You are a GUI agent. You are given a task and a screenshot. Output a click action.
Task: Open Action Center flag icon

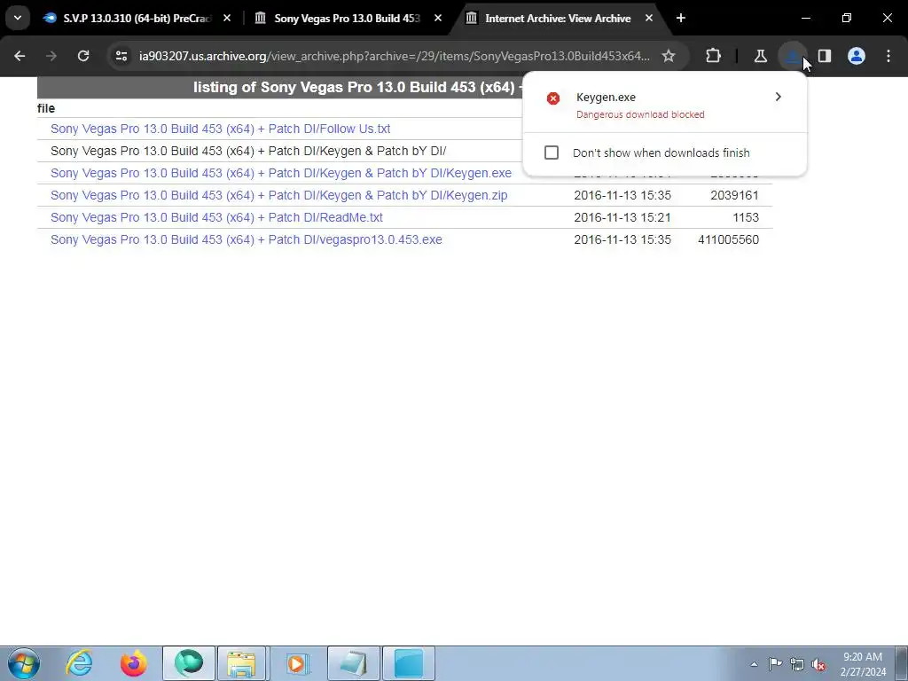(x=775, y=664)
